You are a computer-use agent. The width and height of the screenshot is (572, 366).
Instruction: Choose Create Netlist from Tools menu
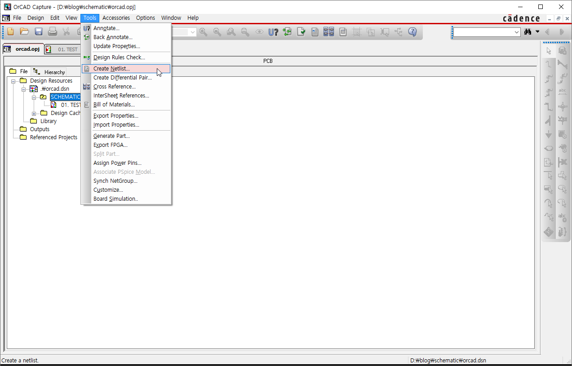(x=126, y=69)
